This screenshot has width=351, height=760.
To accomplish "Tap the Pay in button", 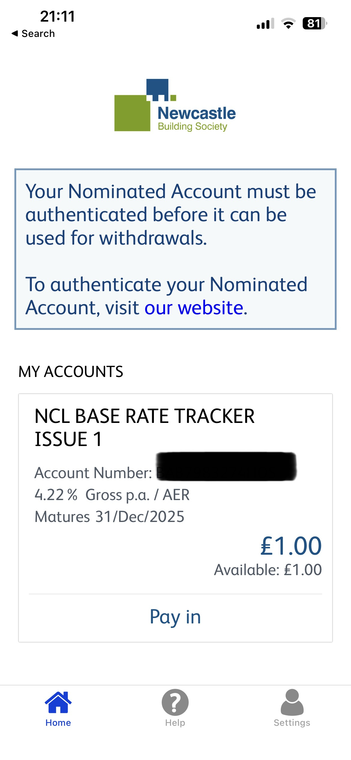I will click(175, 617).
